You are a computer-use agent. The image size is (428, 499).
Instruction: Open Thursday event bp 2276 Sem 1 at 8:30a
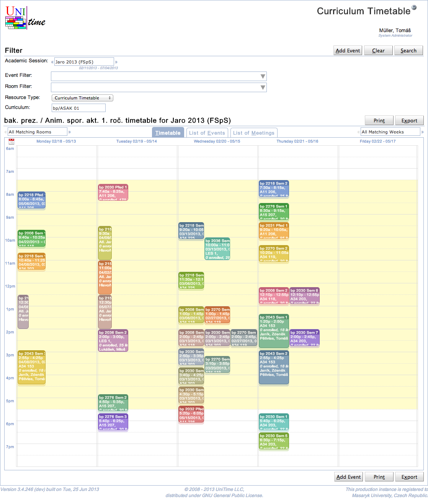(274, 212)
